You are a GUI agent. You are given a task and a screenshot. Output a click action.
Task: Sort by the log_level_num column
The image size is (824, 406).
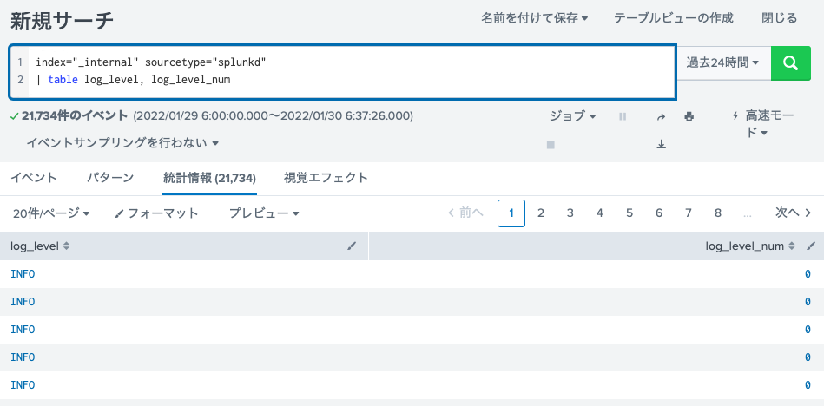pyautogui.click(x=750, y=246)
